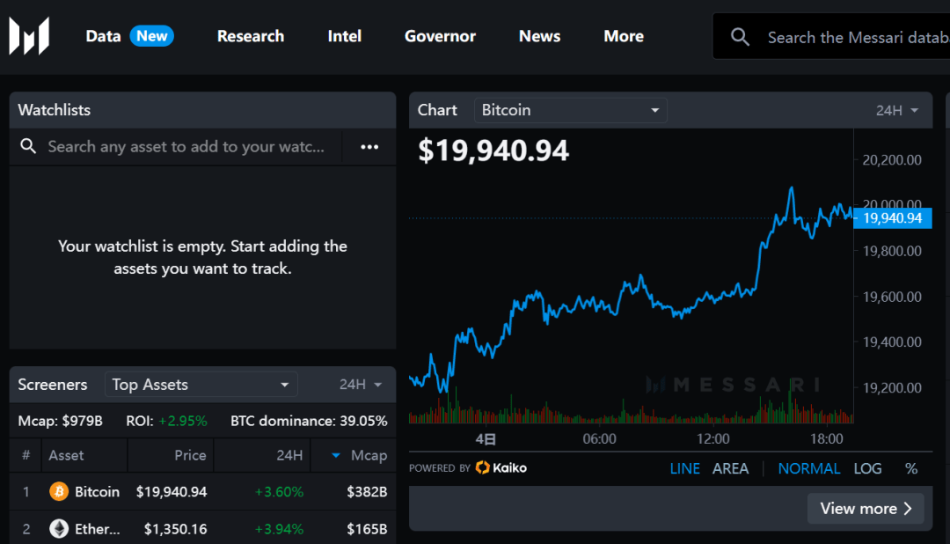Click the Kaiko logo link
Viewport: 950px width, 544px height.
click(x=501, y=467)
